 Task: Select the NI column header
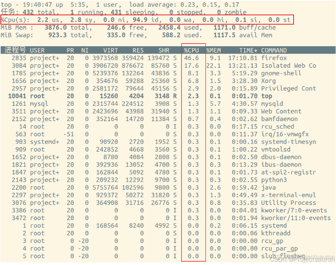tap(85, 50)
